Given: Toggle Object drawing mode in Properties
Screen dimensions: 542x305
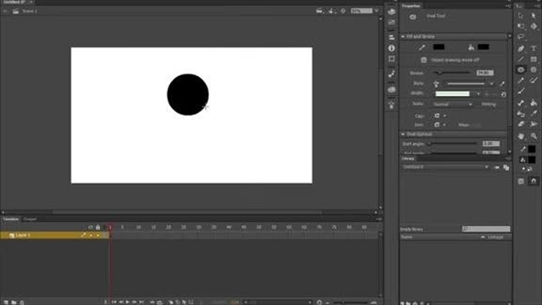Looking at the screenshot, I should click(423, 60).
